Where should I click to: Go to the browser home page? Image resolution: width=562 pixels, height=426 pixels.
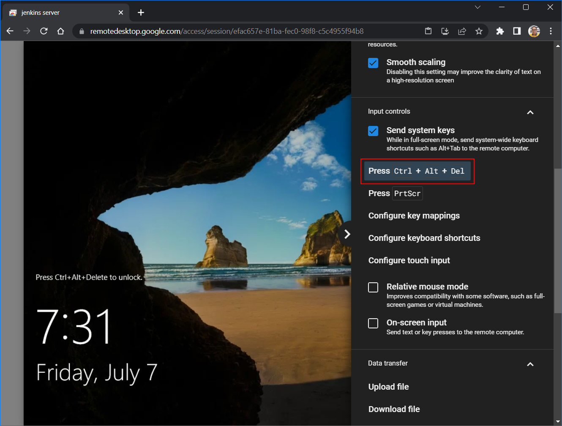click(61, 31)
